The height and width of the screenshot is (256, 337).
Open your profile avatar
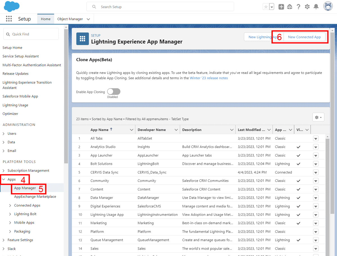(328, 6)
